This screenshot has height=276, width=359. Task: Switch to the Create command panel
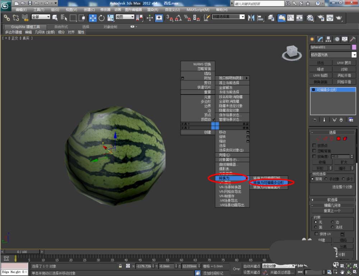(x=312, y=39)
